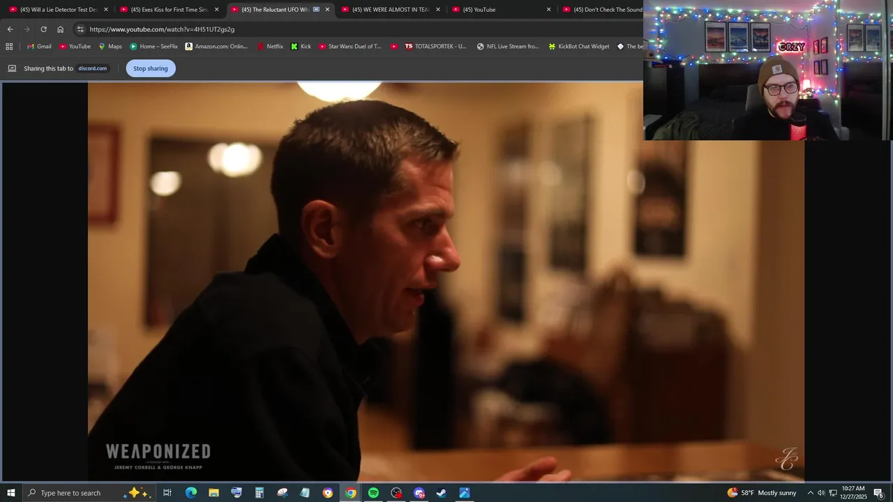Open the KickBot Chat Widget bookmark

[579, 47]
